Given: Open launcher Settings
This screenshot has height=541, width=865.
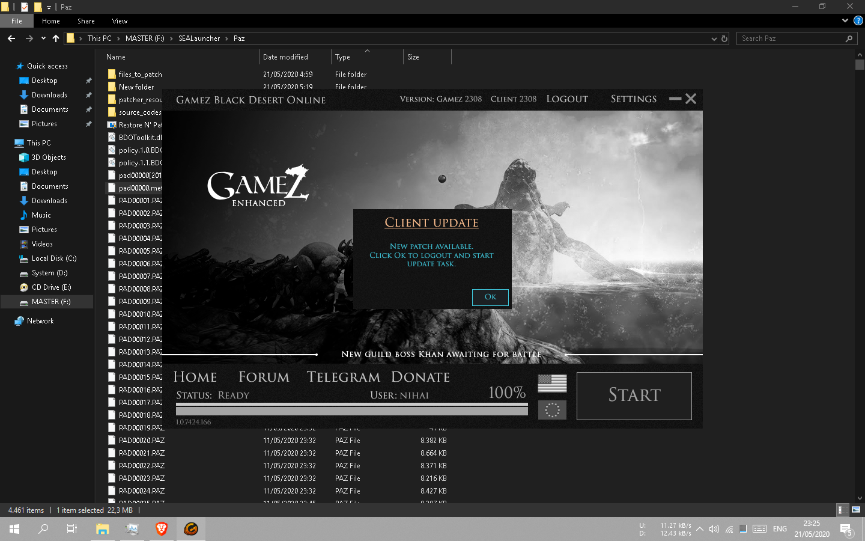Looking at the screenshot, I should (x=633, y=99).
